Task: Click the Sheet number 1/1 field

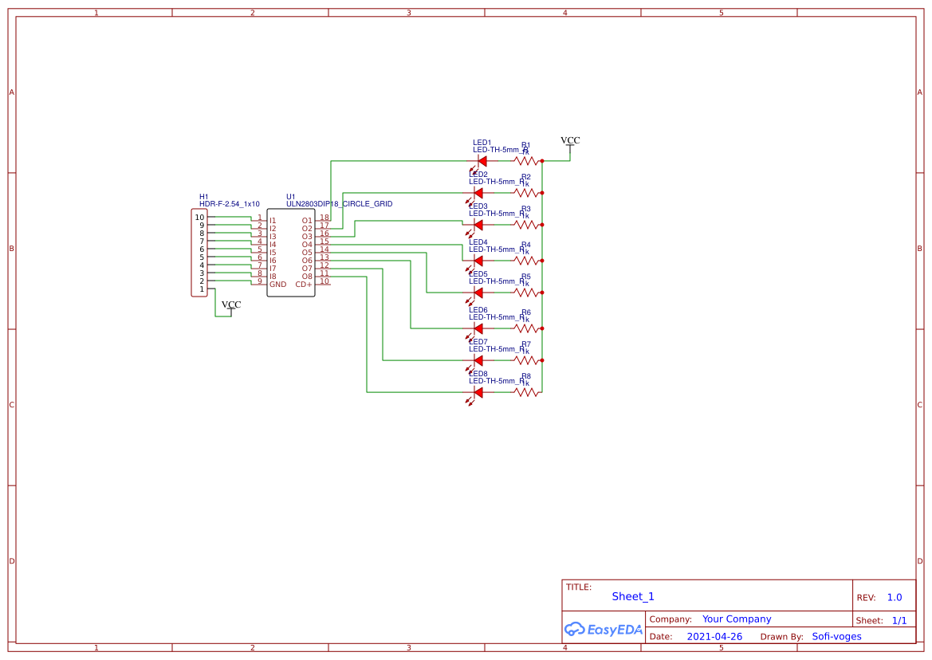Action: coord(899,620)
